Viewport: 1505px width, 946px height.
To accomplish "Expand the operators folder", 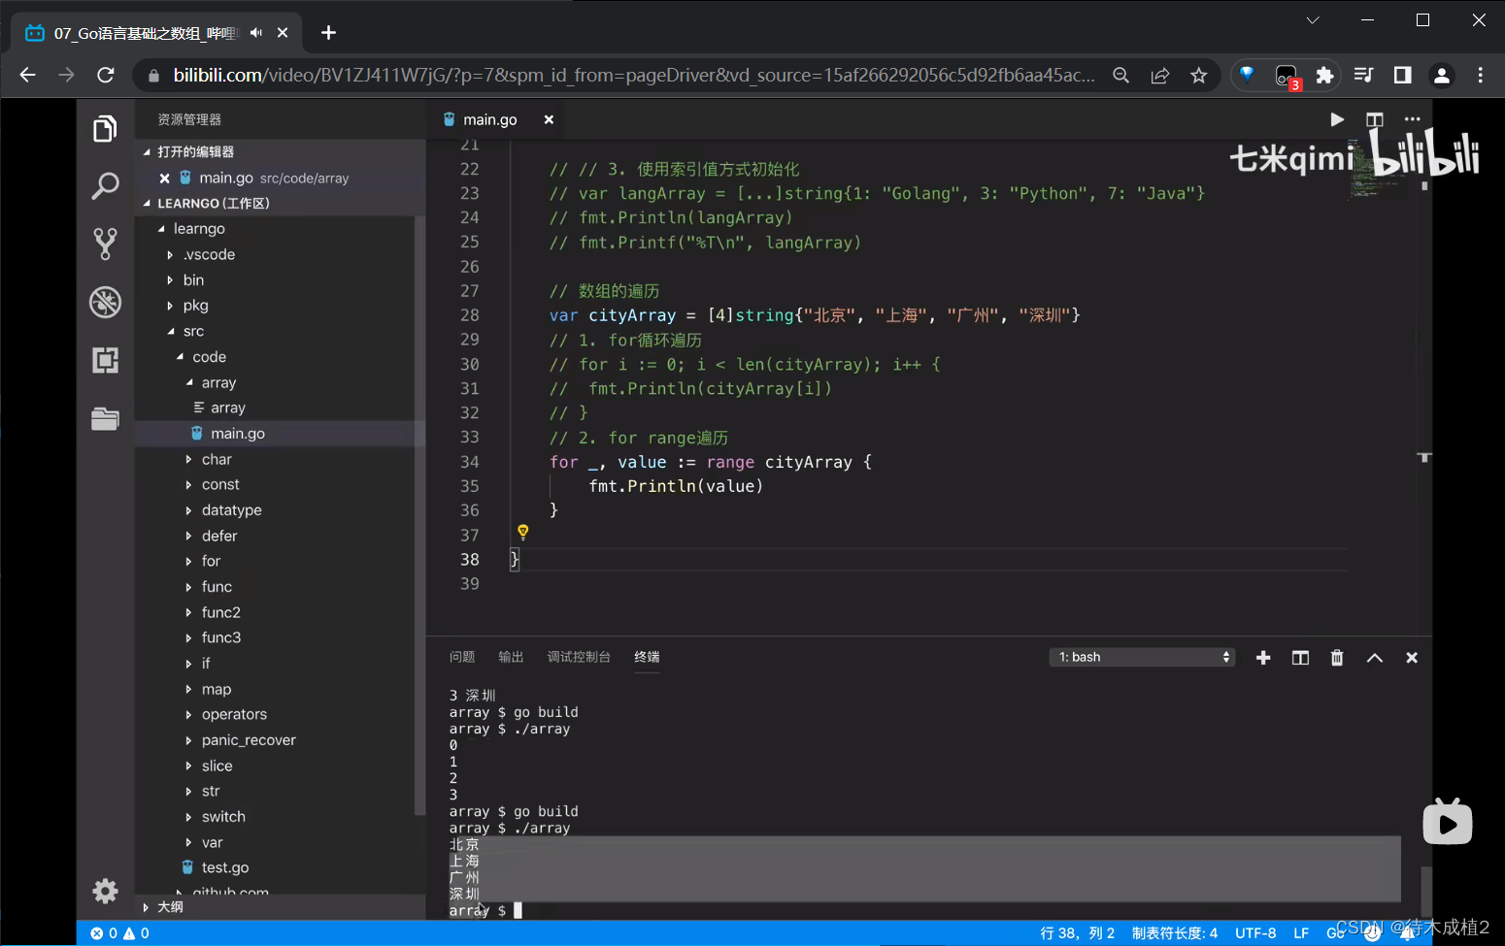I will click(x=188, y=714).
